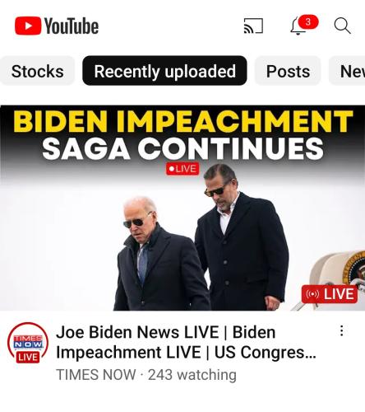Open the three-dot video options menu

click(x=341, y=330)
